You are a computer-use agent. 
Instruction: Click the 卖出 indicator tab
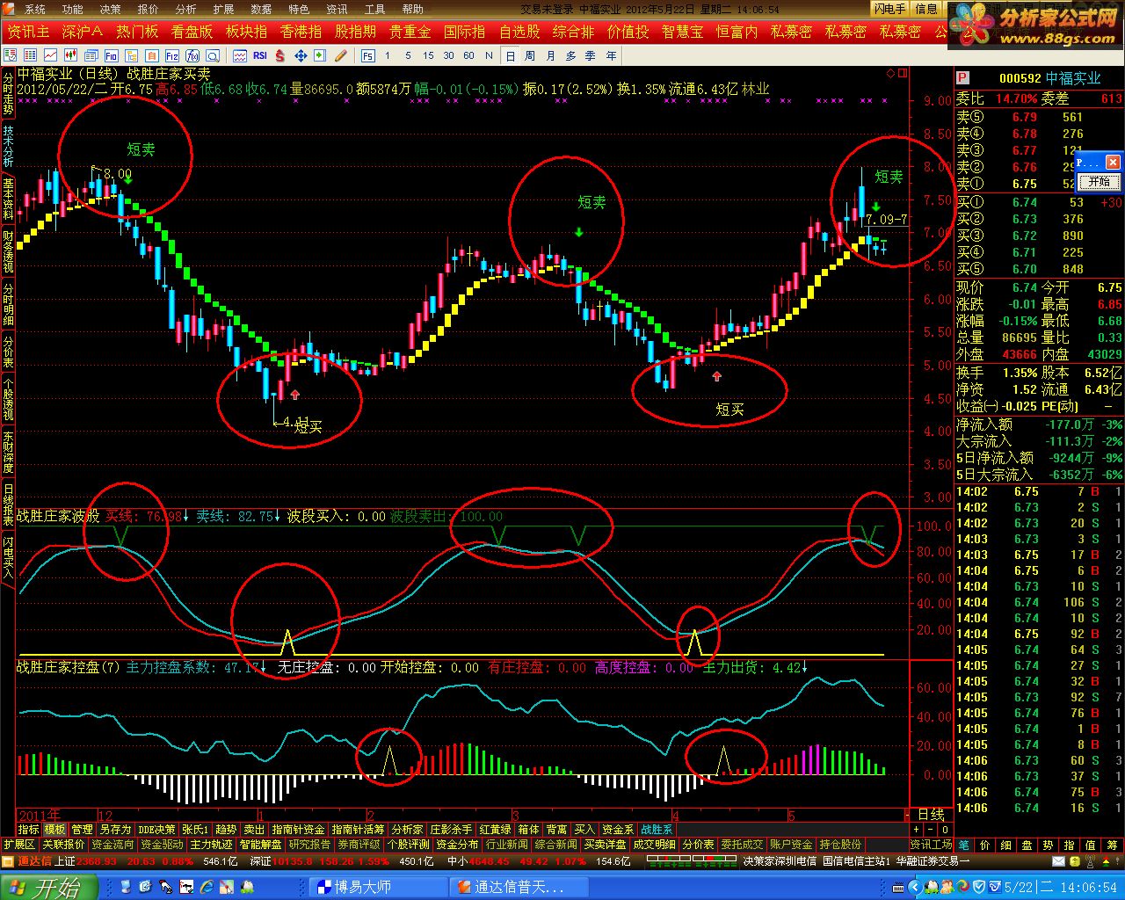click(x=254, y=829)
